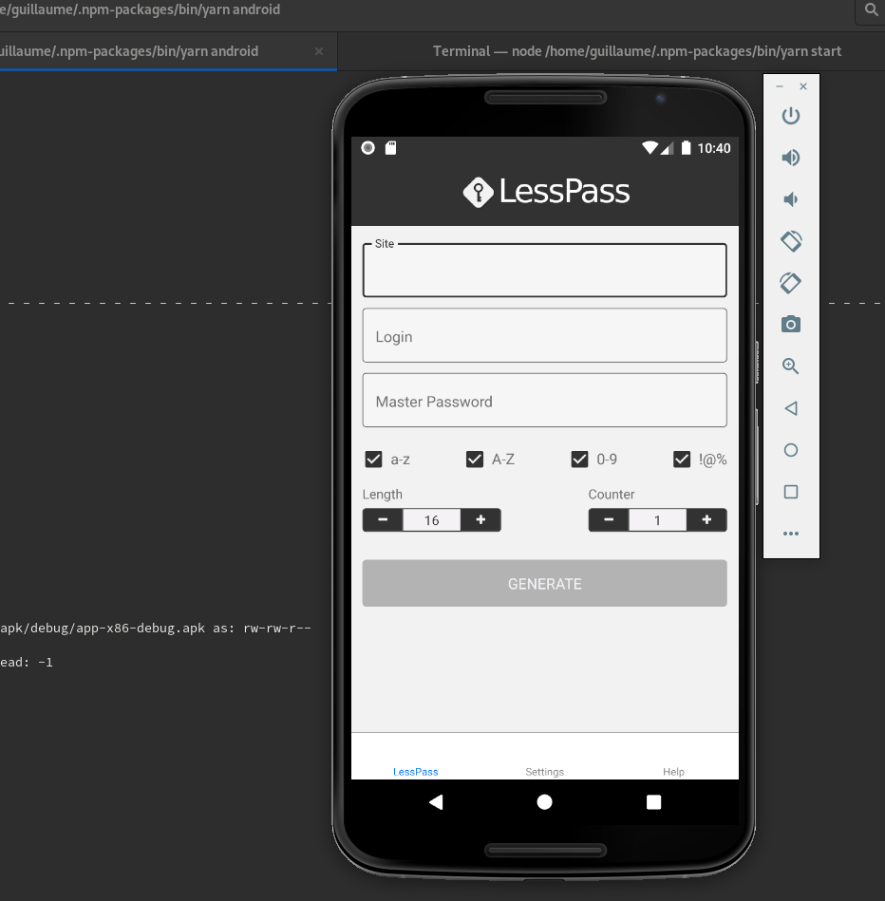Open the Help tab
885x901 pixels.
pyautogui.click(x=673, y=772)
